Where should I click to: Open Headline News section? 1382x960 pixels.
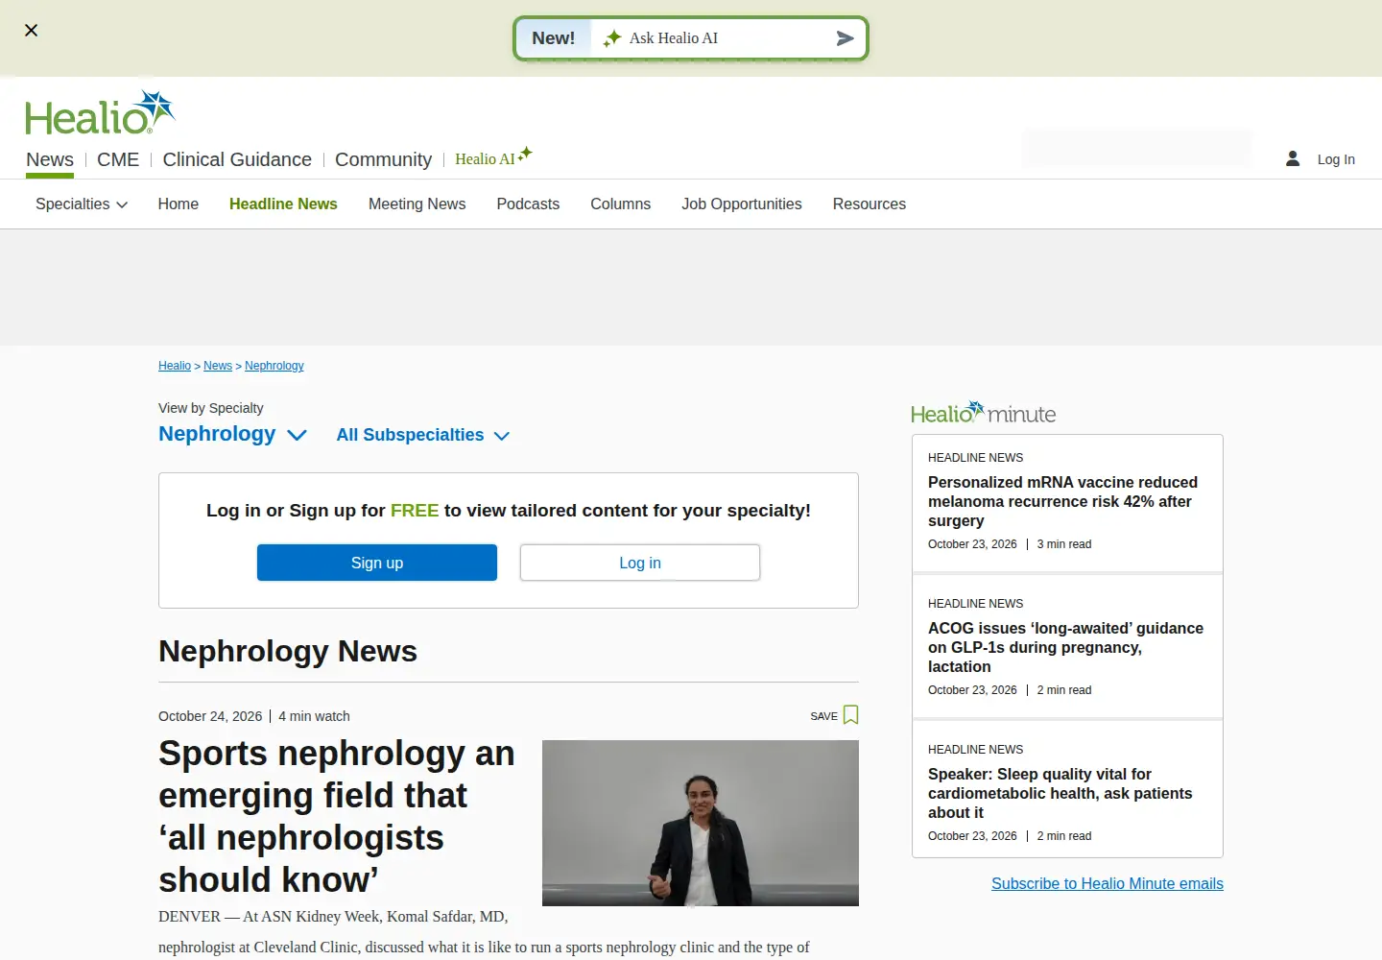pos(283,204)
